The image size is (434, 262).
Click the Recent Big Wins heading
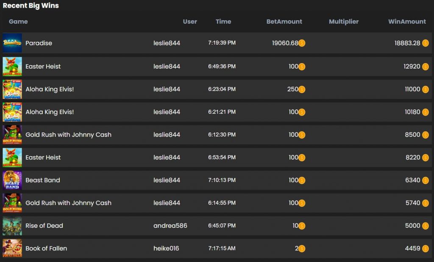click(x=31, y=6)
